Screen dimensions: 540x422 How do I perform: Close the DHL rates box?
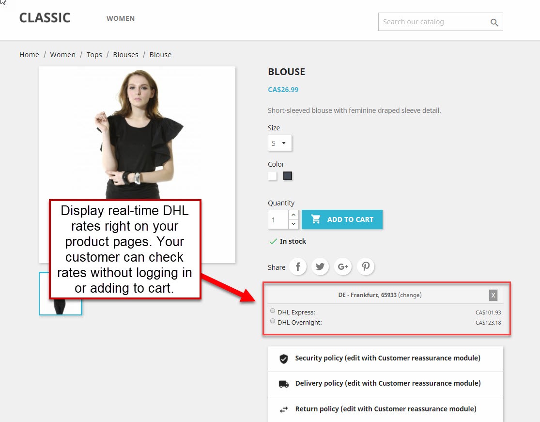point(493,295)
